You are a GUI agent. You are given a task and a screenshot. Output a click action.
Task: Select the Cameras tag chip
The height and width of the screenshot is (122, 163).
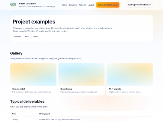click(x=18, y=37)
